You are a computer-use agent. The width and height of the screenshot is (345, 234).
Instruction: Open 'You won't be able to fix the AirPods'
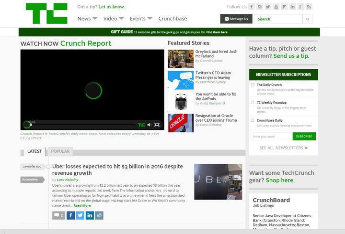click(x=216, y=96)
